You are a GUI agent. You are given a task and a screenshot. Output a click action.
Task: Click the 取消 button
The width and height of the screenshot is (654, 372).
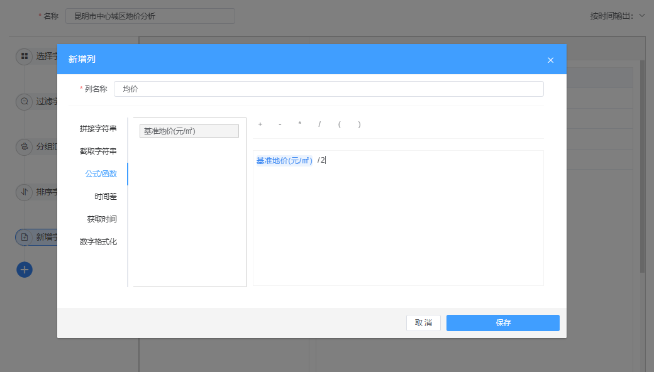click(423, 323)
